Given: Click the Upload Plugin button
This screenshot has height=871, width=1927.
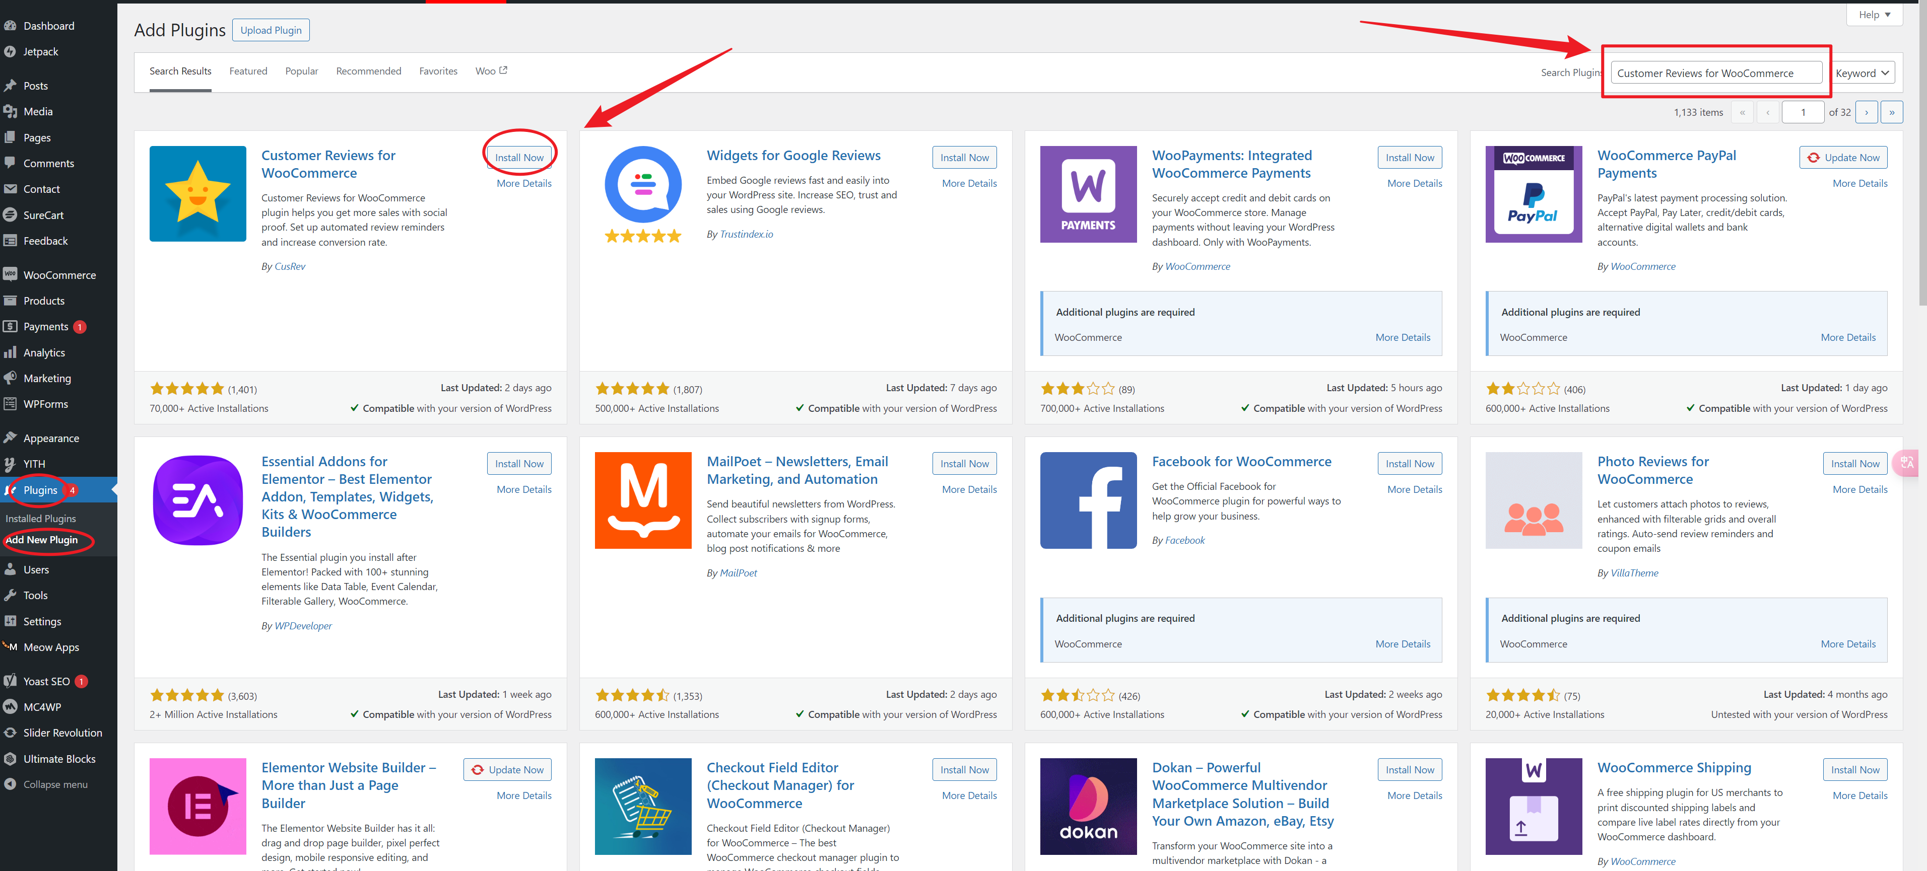Looking at the screenshot, I should click(x=270, y=30).
